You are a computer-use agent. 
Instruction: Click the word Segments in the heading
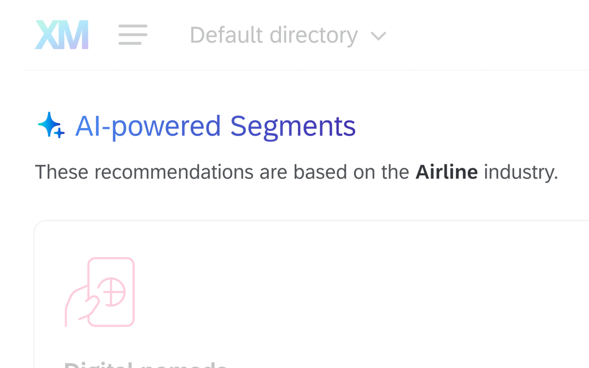pyautogui.click(x=293, y=126)
